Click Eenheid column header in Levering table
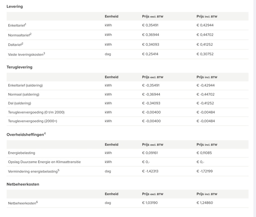The image size is (256, 217). pyautogui.click(x=111, y=16)
